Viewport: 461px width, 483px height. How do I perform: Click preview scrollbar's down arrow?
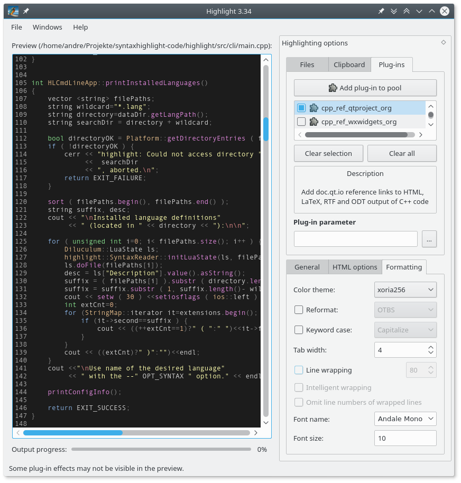tap(266, 423)
